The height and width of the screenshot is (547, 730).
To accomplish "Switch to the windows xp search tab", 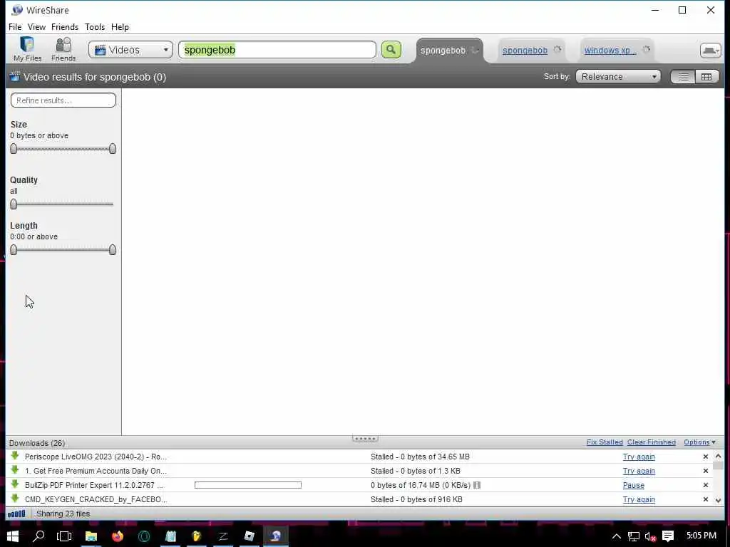I will (610, 51).
